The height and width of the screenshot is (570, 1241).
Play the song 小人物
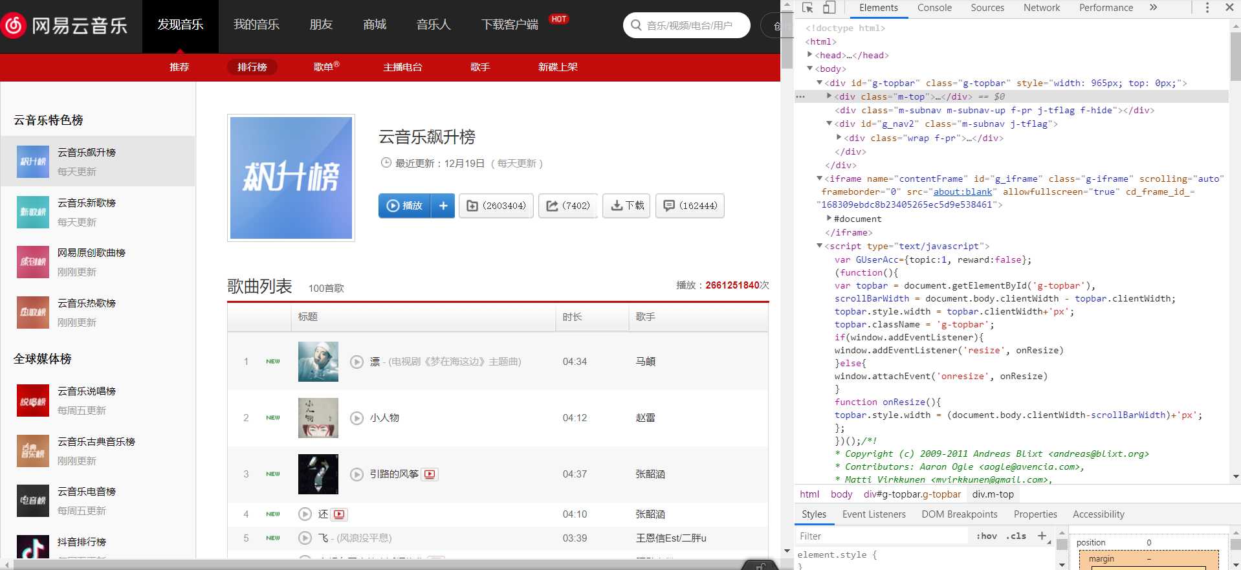click(357, 418)
